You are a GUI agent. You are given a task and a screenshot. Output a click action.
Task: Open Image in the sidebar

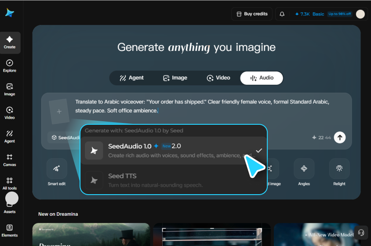10,90
